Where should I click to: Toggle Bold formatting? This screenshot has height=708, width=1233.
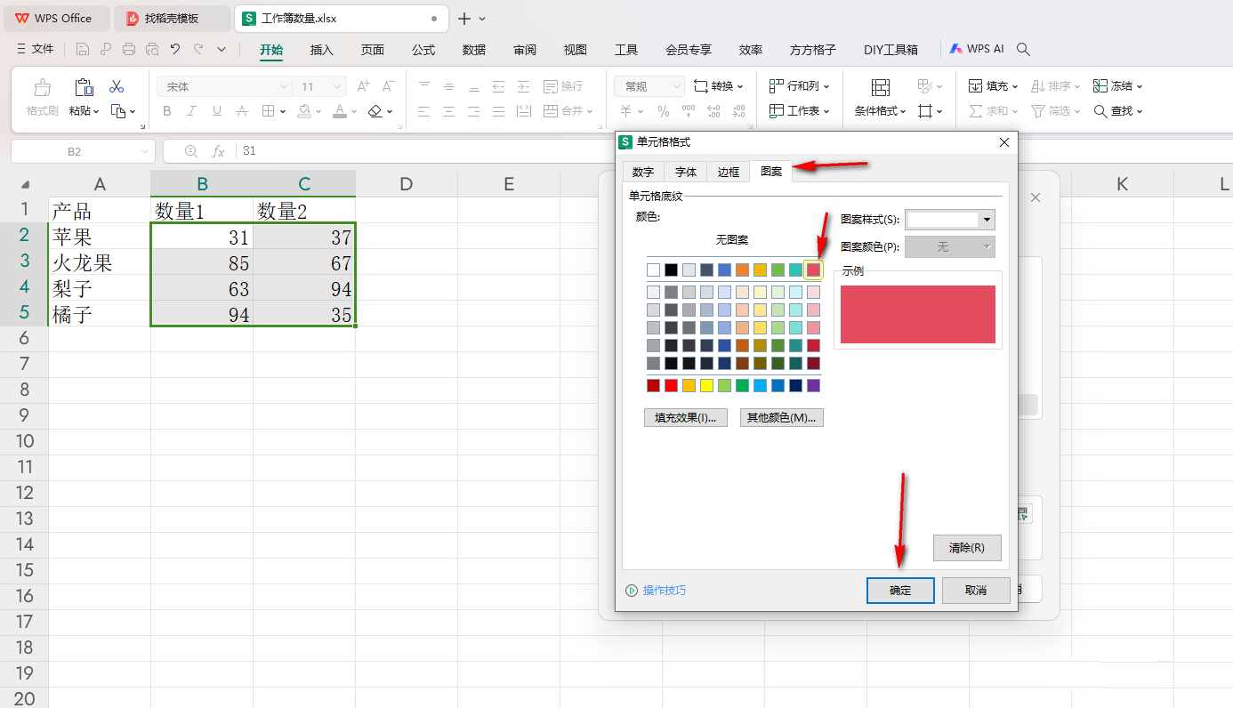click(x=167, y=111)
